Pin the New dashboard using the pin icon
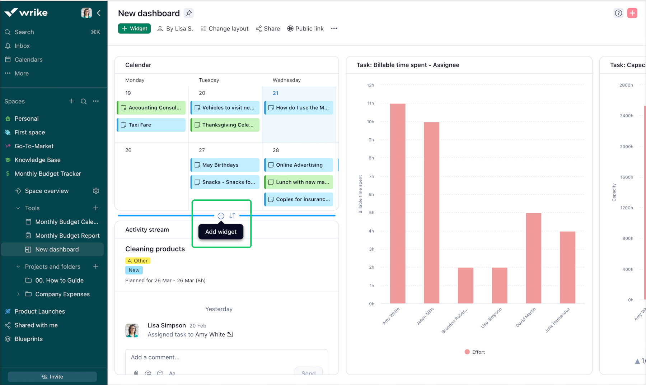646x385 pixels. click(189, 13)
